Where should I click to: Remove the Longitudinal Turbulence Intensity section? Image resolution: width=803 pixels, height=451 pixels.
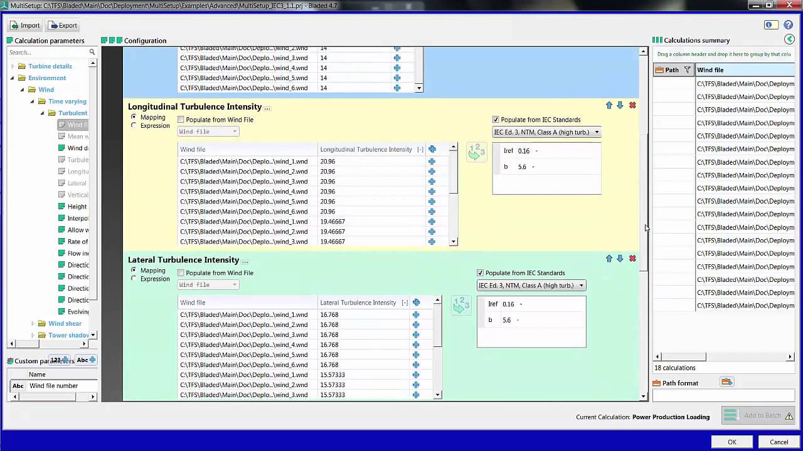632,105
